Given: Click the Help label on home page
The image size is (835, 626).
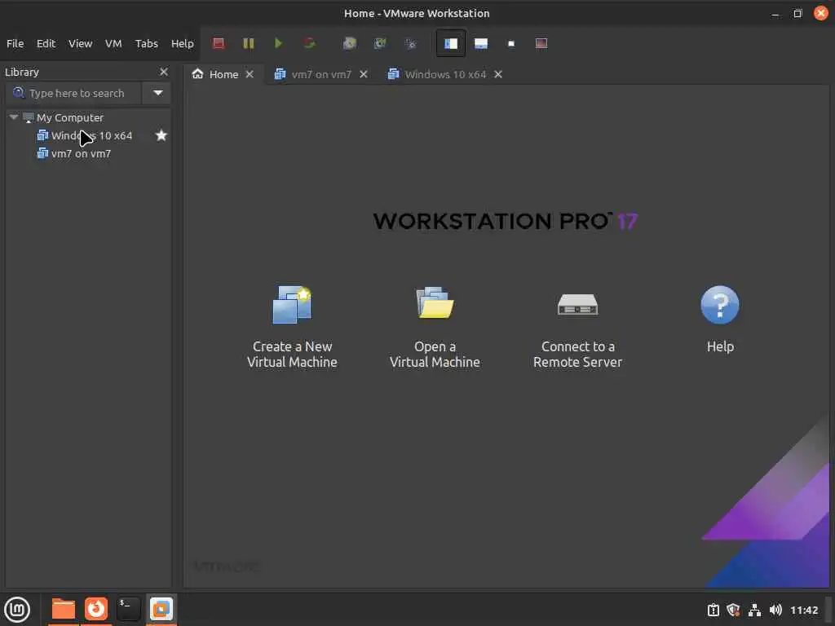Looking at the screenshot, I should tap(720, 346).
